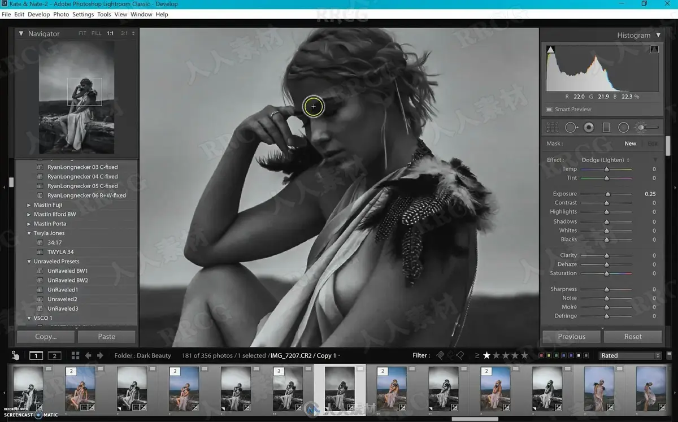The image size is (678, 422).
Task: Click the Exposure slider handle
Action: click(x=608, y=194)
